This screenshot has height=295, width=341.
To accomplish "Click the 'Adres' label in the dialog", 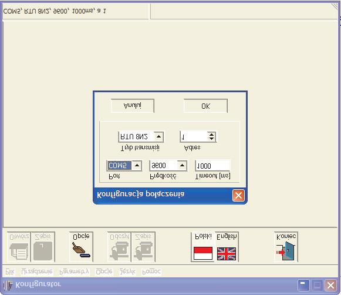I will (193, 147).
